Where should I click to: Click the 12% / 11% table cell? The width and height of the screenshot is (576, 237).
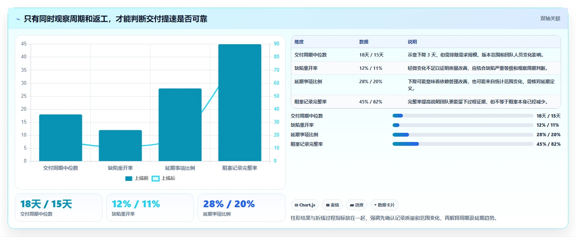(x=370, y=68)
